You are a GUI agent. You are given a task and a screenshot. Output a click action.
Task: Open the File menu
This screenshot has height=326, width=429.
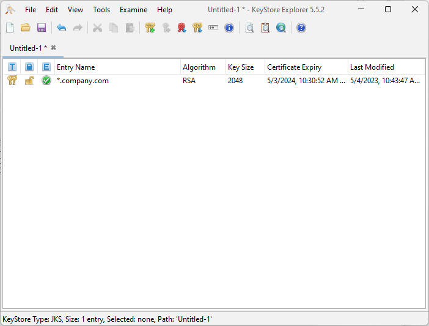coord(31,10)
